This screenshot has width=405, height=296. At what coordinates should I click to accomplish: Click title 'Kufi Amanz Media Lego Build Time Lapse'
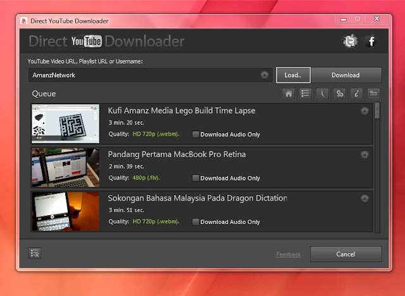tap(182, 111)
